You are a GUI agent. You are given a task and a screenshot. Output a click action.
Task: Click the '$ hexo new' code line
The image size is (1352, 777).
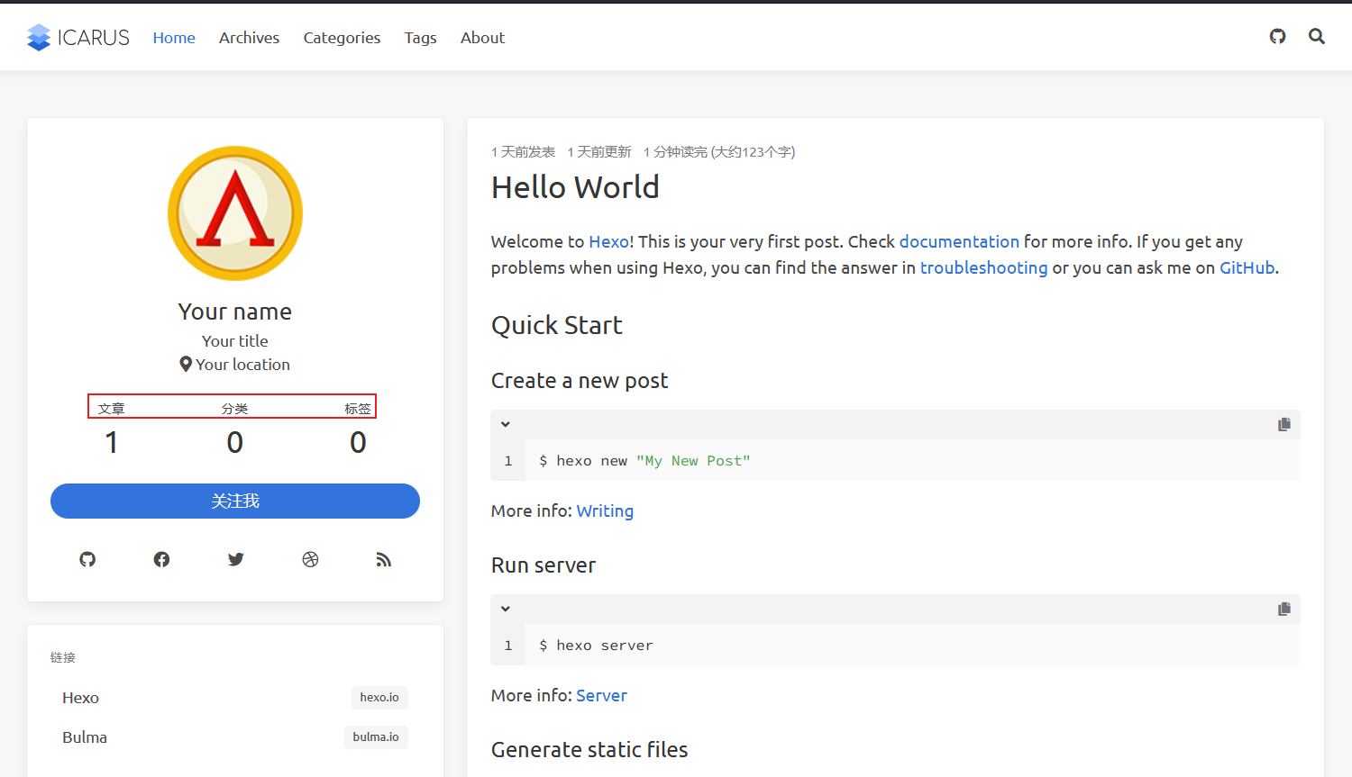(x=644, y=461)
